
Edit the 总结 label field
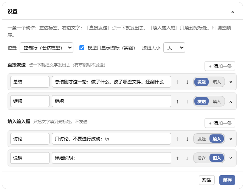pos(30,82)
